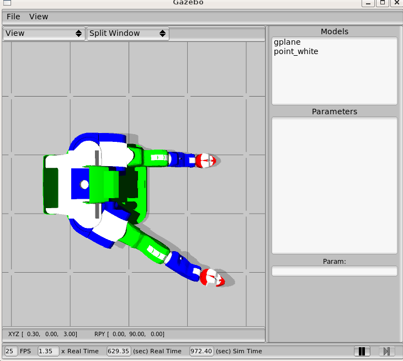Viewport: 403px width, 361px height.
Task: Select gplane in the Models list
Action: (x=287, y=42)
